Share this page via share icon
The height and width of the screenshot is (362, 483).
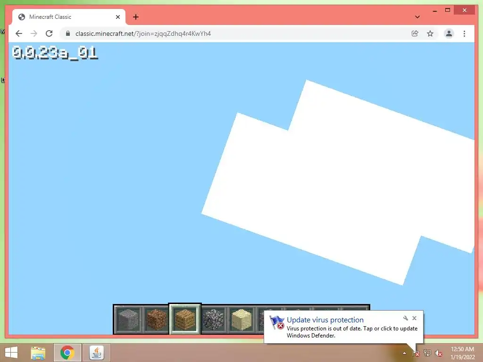point(415,33)
